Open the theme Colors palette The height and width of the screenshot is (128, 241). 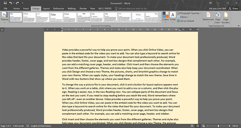click(x=165, y=18)
